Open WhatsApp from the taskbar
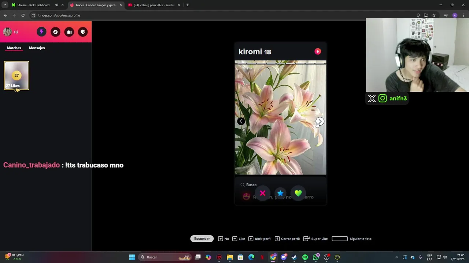 [316, 257]
